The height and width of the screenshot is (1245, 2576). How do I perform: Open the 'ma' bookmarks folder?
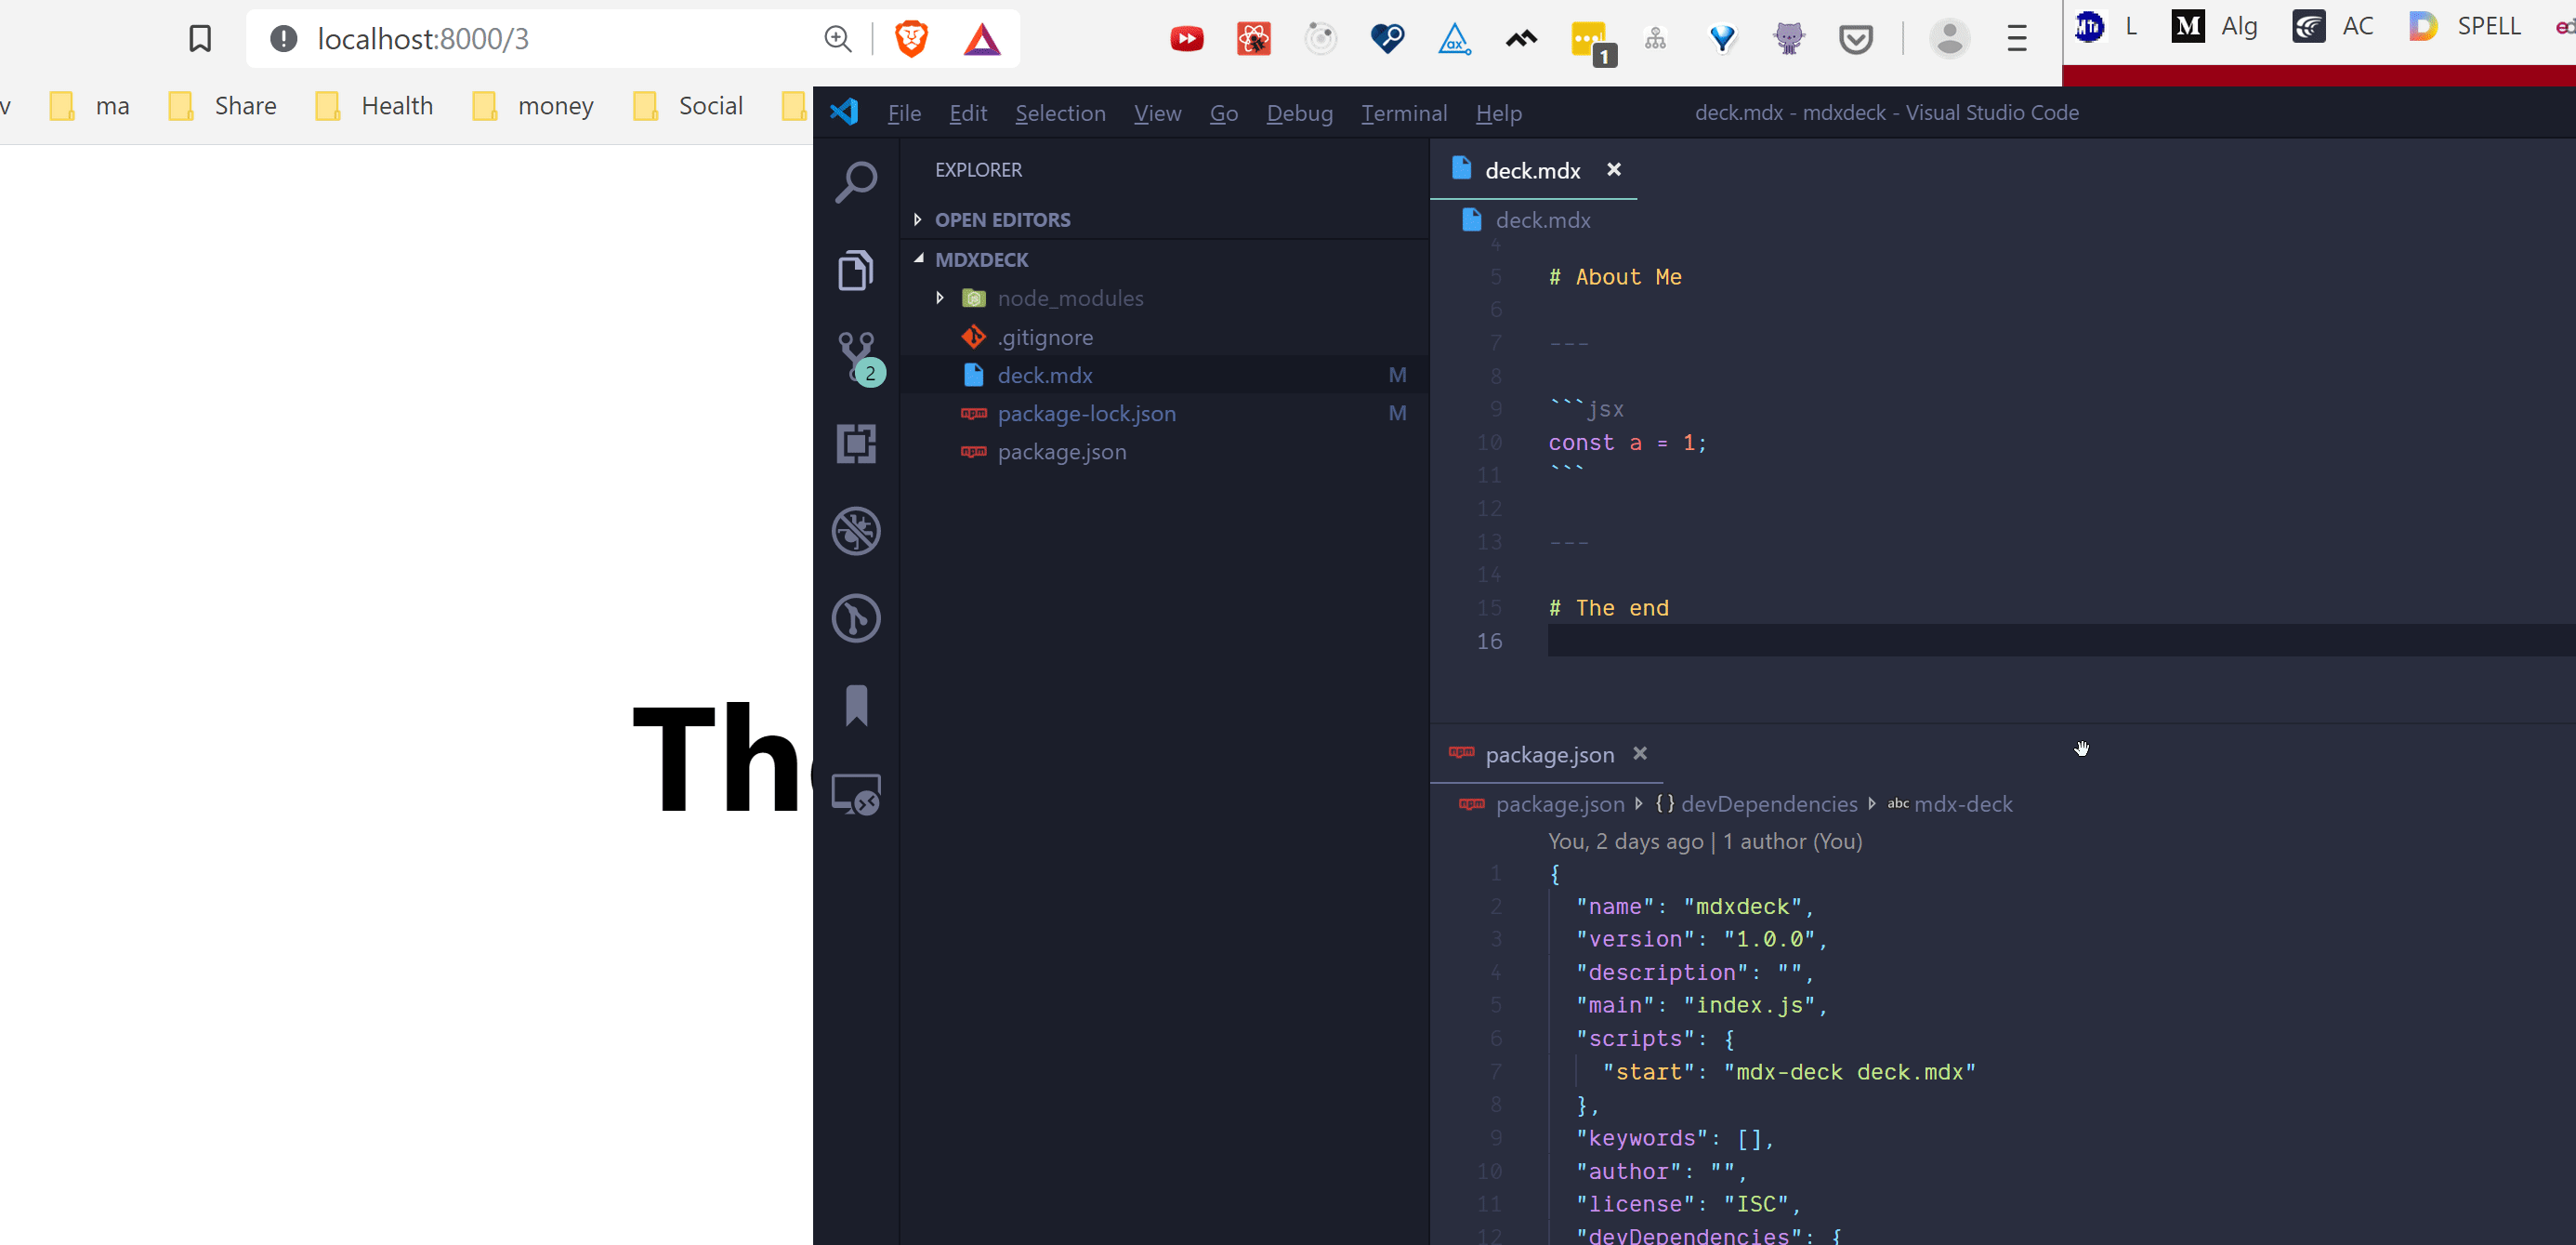(x=90, y=106)
